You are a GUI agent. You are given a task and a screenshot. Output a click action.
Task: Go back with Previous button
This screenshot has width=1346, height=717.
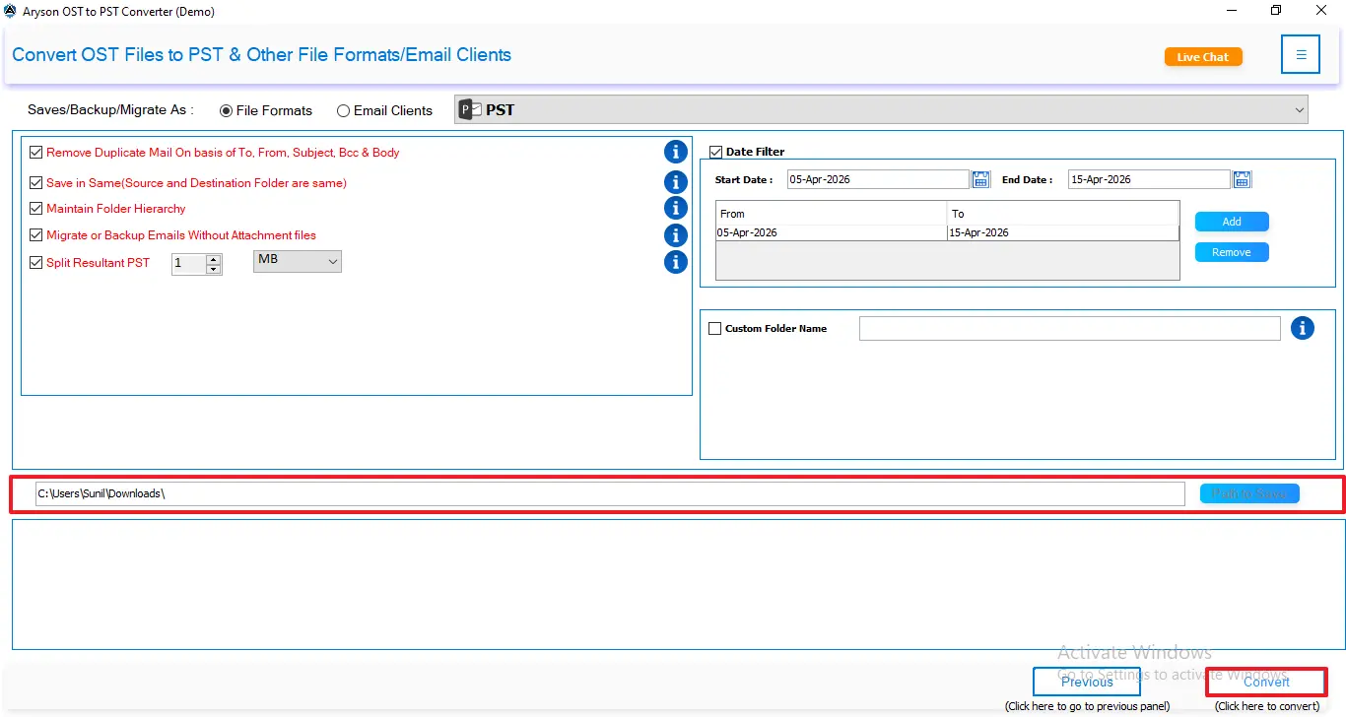[x=1087, y=682]
